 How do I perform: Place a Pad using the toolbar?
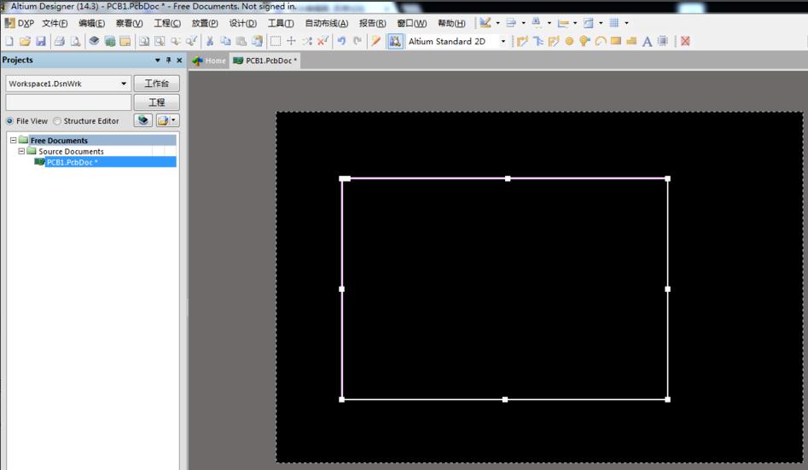pyautogui.click(x=569, y=41)
